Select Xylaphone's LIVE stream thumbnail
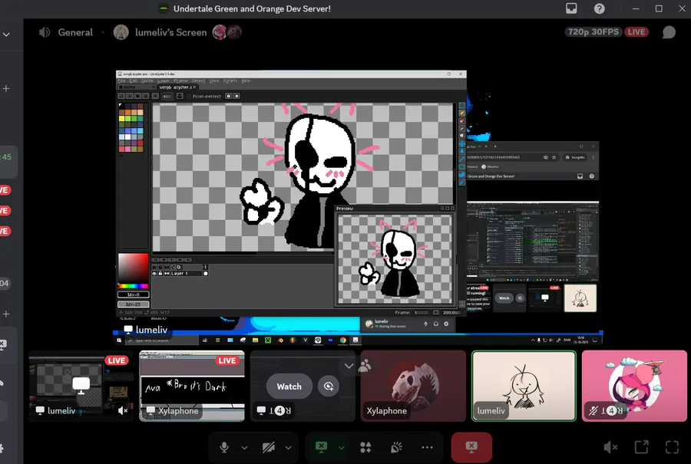Screen dimensions: 691x464 pos(192,386)
